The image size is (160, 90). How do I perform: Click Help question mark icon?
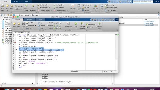pos(102,6)
